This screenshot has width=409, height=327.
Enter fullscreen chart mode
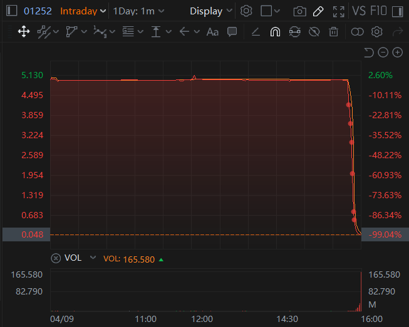pos(338,11)
